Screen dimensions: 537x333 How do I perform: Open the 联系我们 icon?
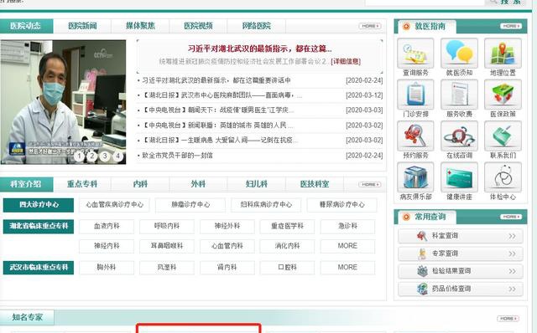point(503,136)
